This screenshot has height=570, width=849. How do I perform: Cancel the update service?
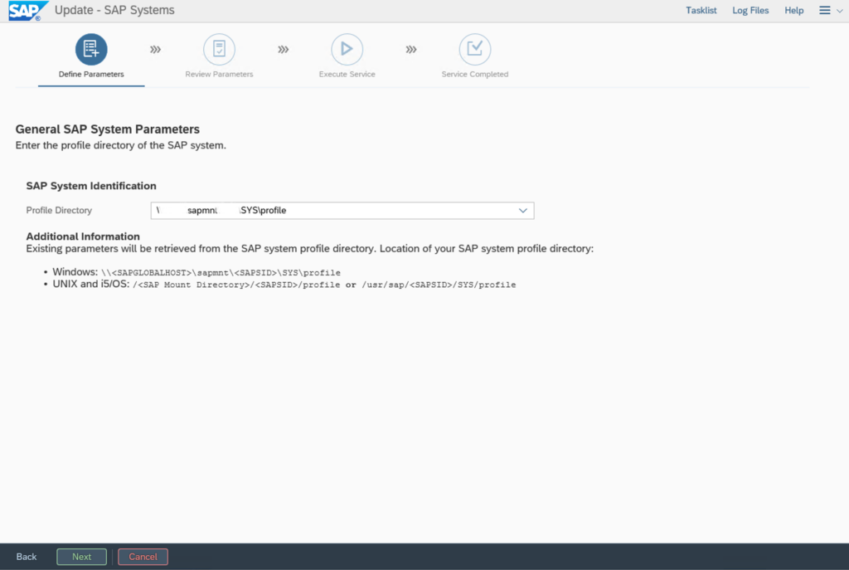coord(143,557)
